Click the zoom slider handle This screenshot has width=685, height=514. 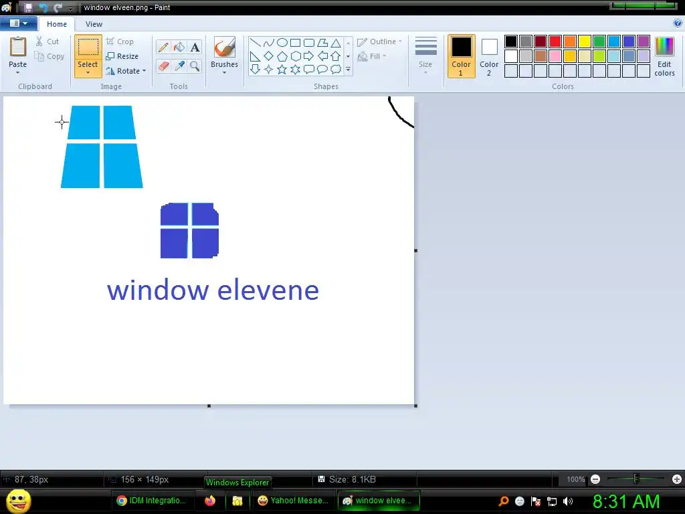tap(636, 479)
